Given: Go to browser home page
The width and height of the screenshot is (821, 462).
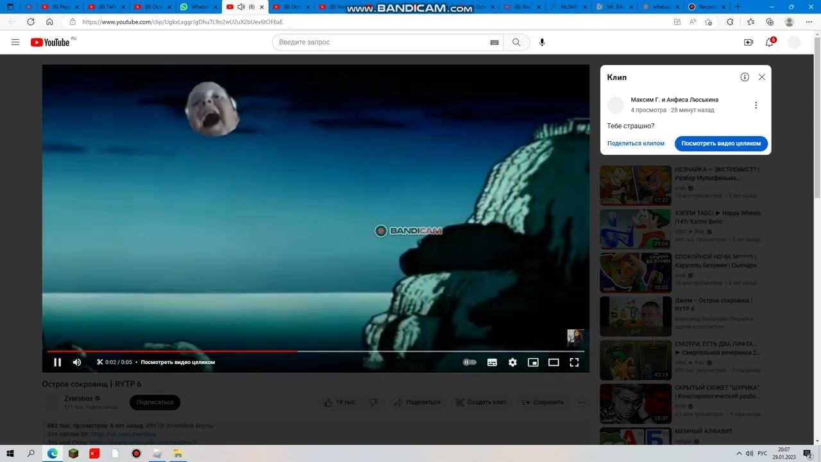Looking at the screenshot, I should (x=49, y=22).
